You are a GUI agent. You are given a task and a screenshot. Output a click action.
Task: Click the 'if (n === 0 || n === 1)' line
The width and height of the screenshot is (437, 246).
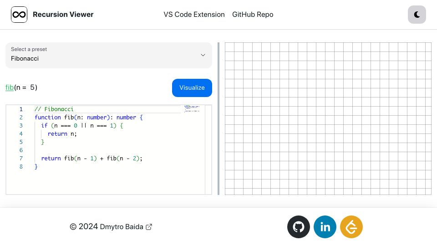pyautogui.click(x=82, y=126)
